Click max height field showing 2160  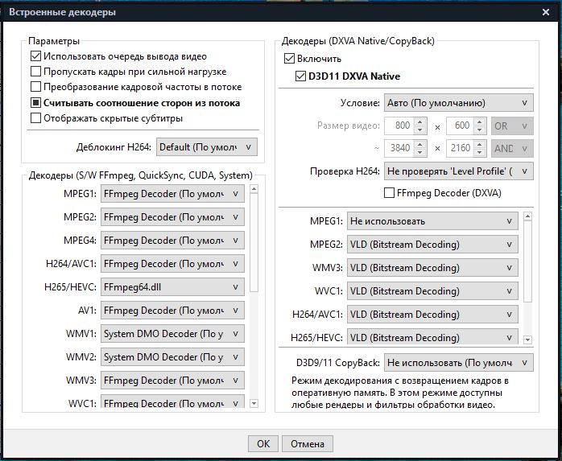tap(461, 148)
